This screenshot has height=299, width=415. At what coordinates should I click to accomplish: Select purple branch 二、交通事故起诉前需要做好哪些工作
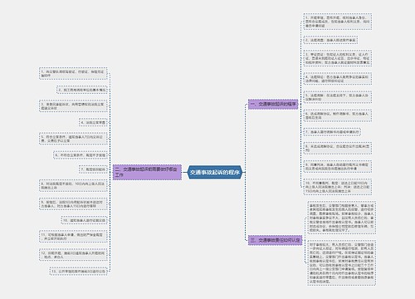(147, 172)
